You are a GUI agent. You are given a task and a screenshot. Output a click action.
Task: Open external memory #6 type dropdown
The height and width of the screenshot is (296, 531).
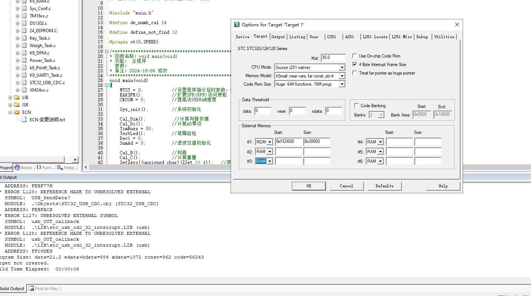click(380, 161)
